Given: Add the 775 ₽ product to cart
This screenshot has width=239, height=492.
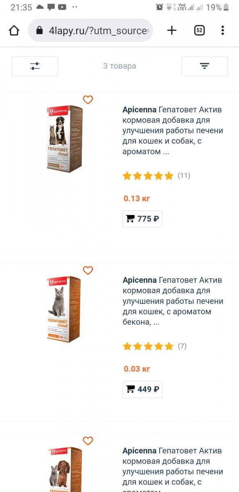Looking at the screenshot, I should pyautogui.click(x=142, y=219).
